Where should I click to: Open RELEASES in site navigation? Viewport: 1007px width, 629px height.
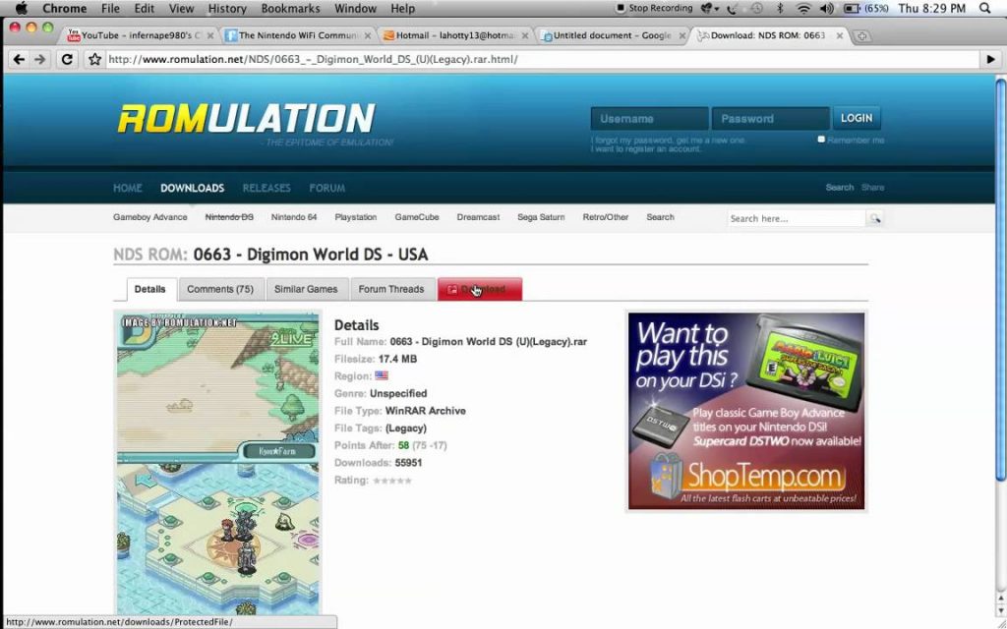tap(267, 188)
